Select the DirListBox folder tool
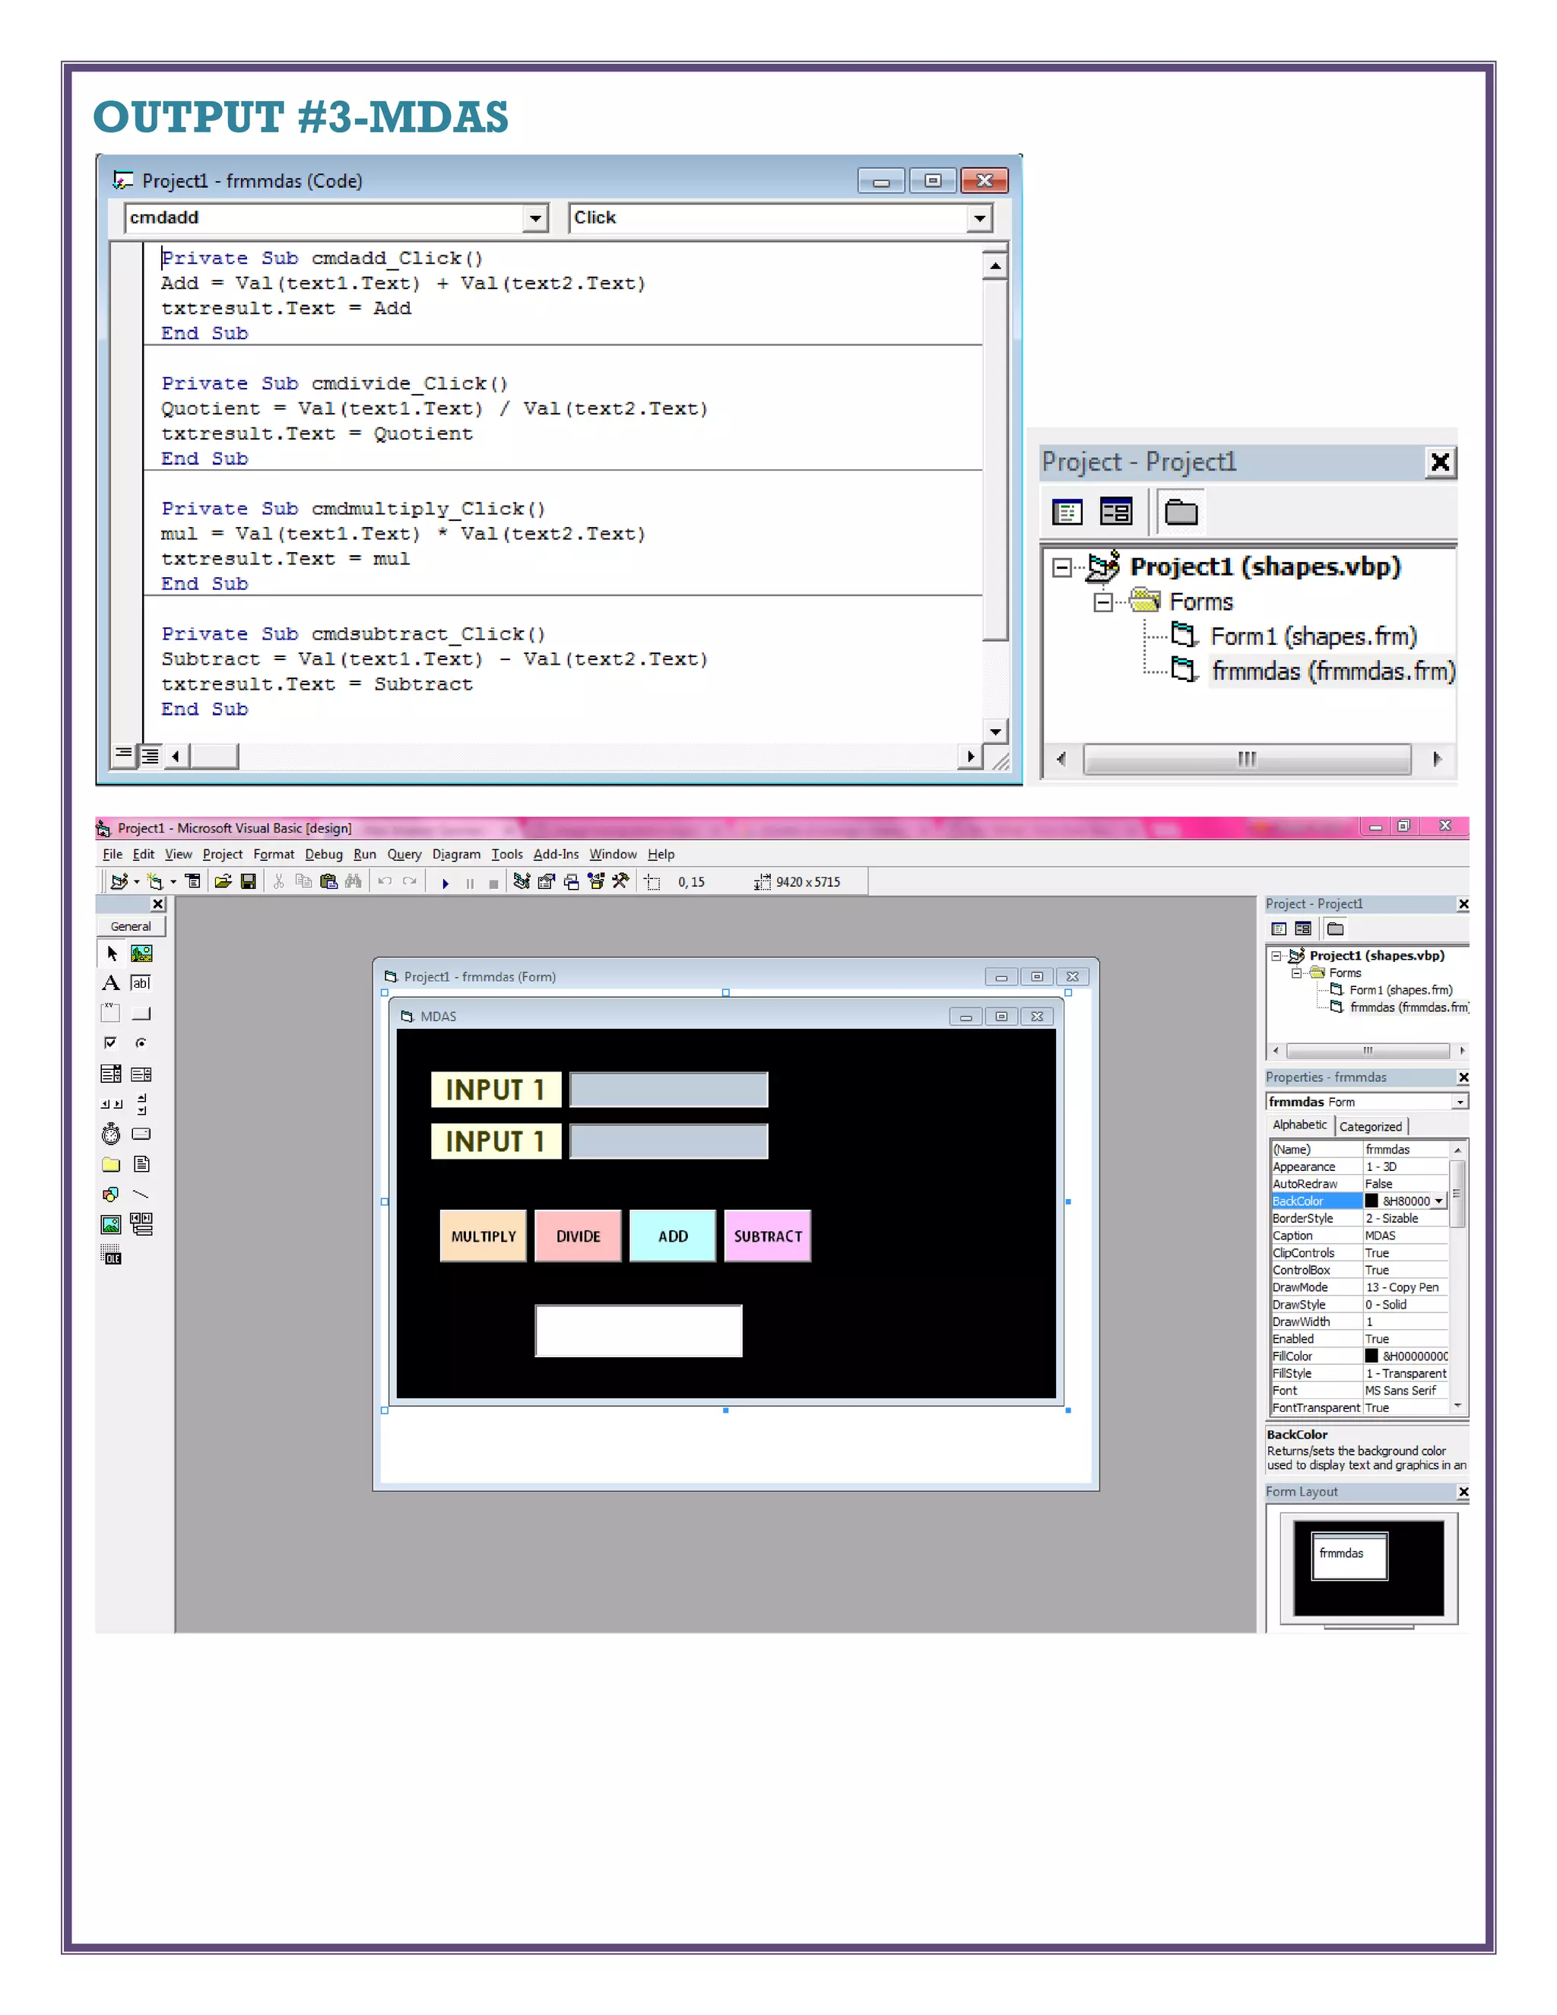The image size is (1557, 2015). [112, 1164]
